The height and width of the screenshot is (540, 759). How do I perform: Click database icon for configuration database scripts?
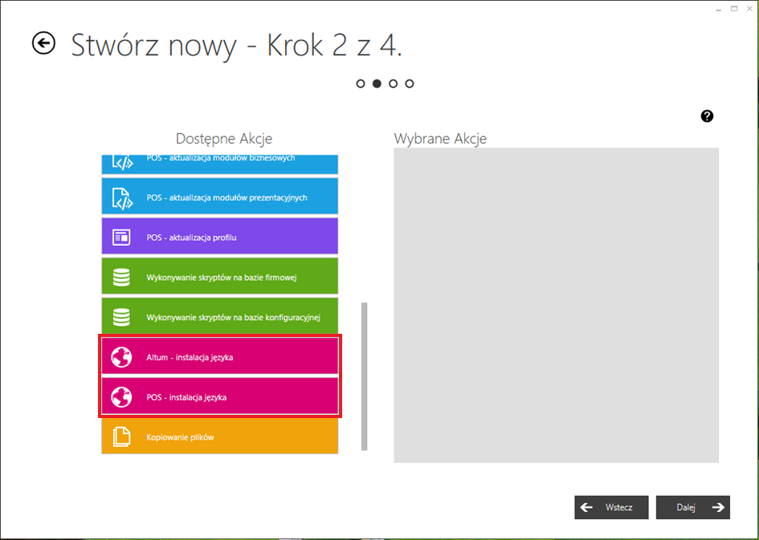pos(121,317)
